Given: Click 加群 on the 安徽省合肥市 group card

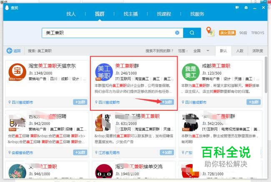Looking at the screenshot, I should tap(80, 152).
